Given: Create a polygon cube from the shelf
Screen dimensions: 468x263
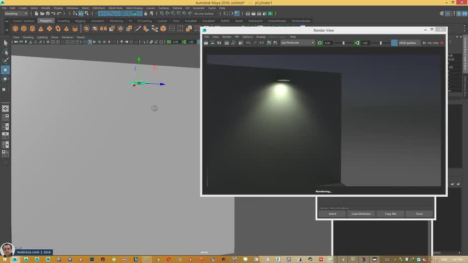Looking at the screenshot, I should [x=24, y=28].
